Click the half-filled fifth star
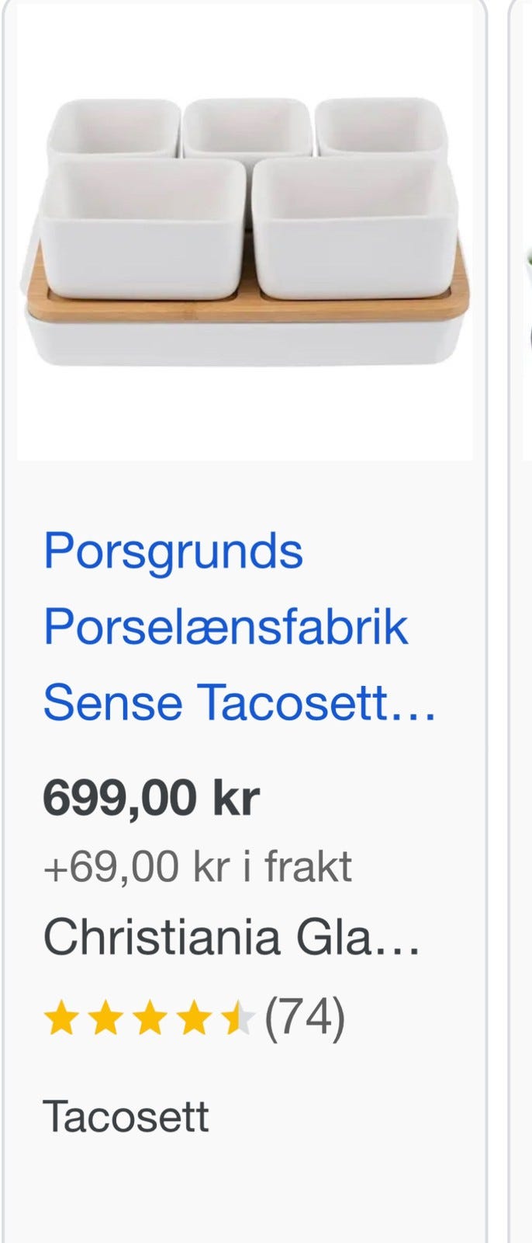Viewport: 532px width, 1243px height. pyautogui.click(x=238, y=1019)
